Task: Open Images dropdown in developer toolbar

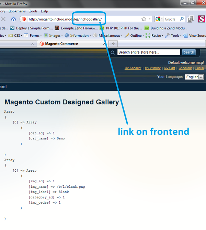Action: 54,35
